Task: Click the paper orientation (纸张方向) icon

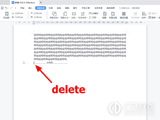Action: 54,14
